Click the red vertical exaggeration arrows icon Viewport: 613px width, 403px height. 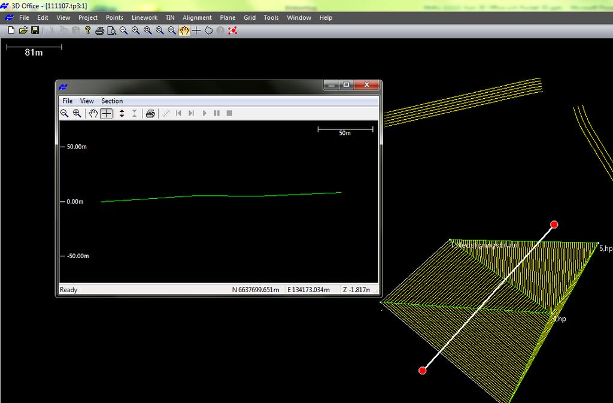pos(122,113)
